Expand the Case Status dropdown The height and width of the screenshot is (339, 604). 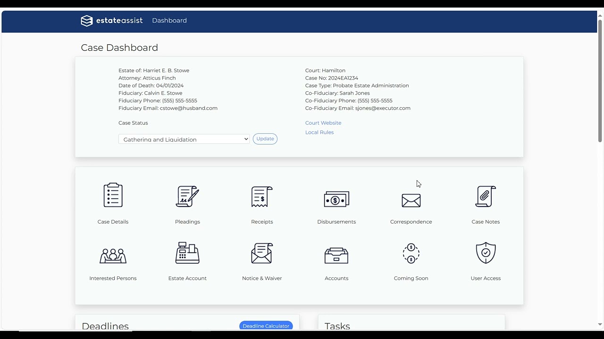click(x=184, y=139)
